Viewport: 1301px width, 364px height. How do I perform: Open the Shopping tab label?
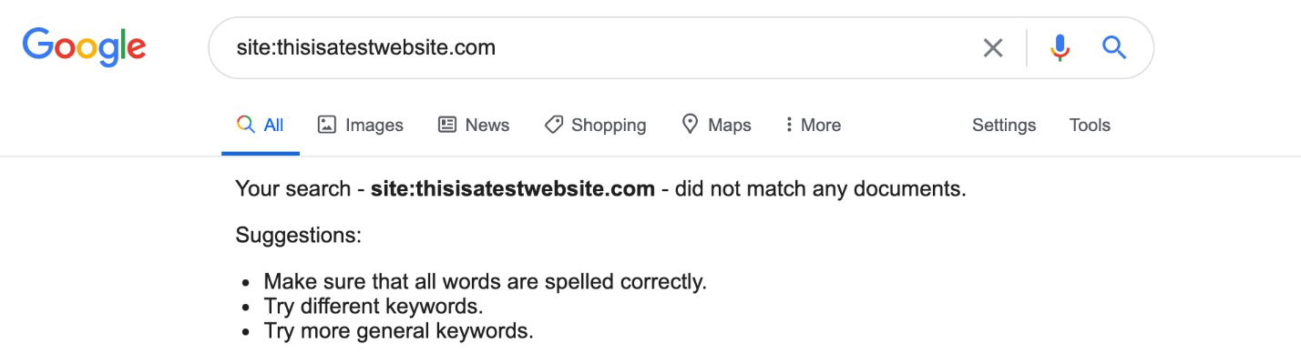[609, 125]
